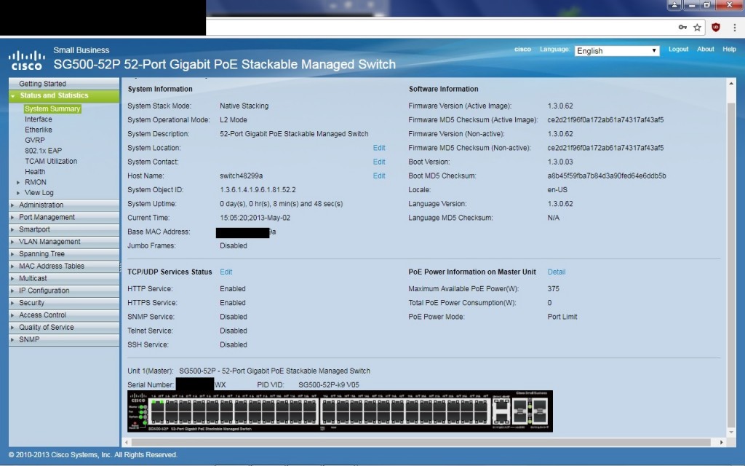The image size is (745, 466).
Task: Expand the VLAN Management menu
Action: tap(64, 242)
